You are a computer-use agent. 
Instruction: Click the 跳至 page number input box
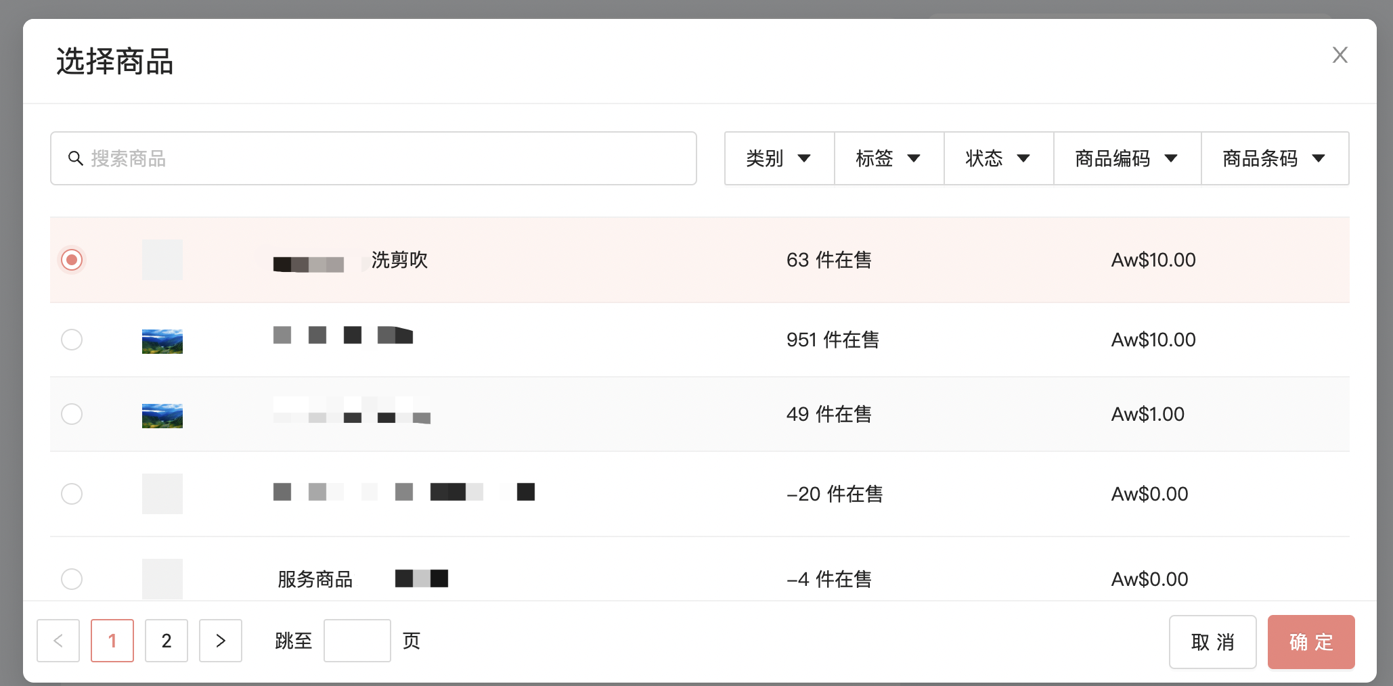pyautogui.click(x=357, y=641)
